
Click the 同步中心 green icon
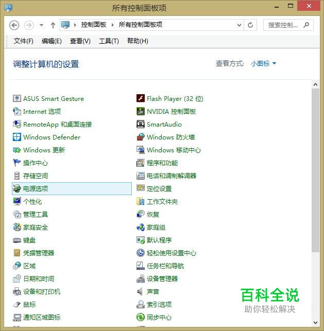coord(141,317)
